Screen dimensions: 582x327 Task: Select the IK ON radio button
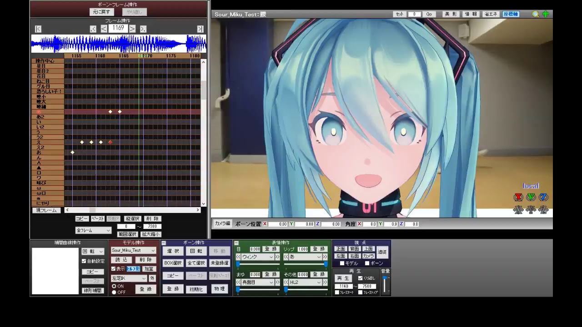[114, 287]
